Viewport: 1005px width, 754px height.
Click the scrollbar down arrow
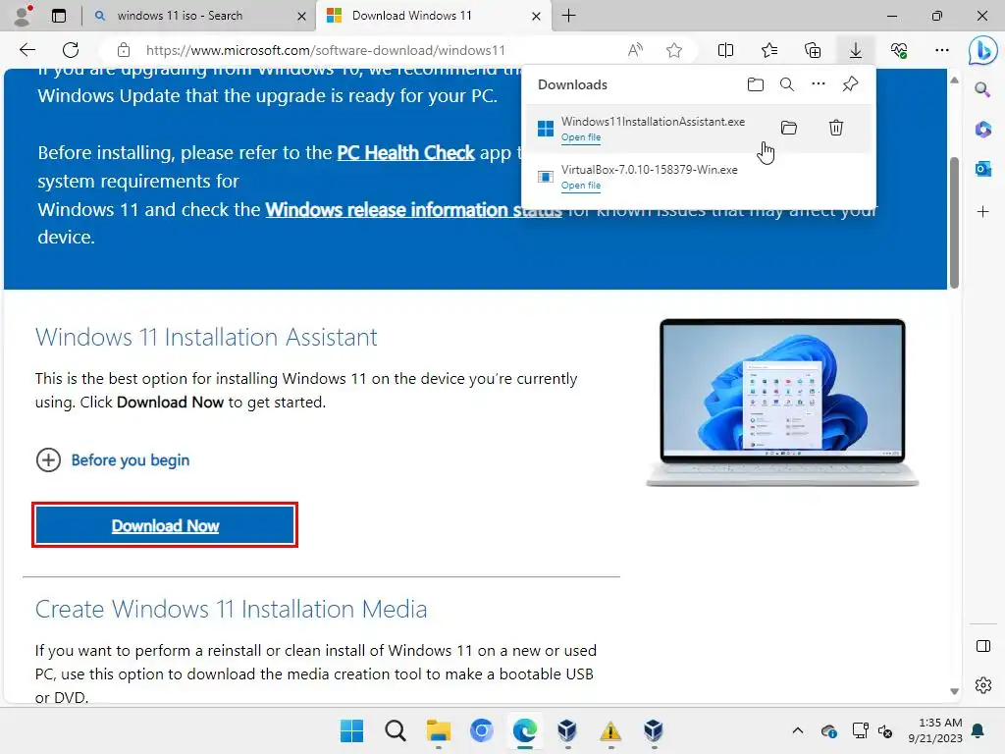pyautogui.click(x=954, y=691)
